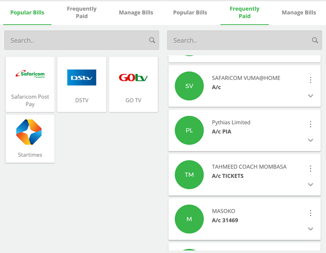Open the left Manage Bills tab
The width and height of the screenshot is (326, 253).
[x=136, y=13]
